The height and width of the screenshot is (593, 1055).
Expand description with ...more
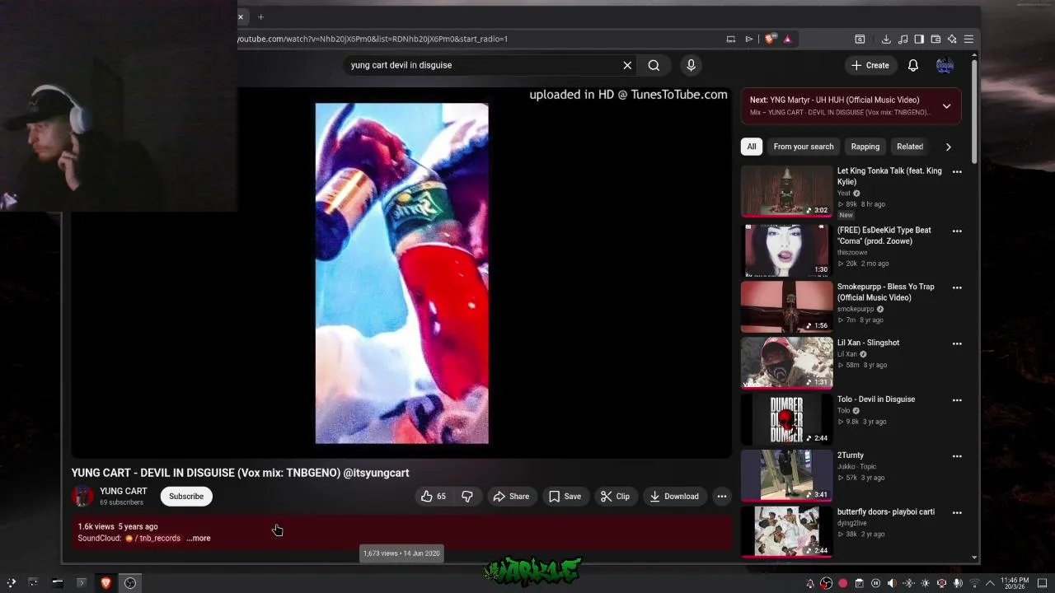(x=199, y=538)
